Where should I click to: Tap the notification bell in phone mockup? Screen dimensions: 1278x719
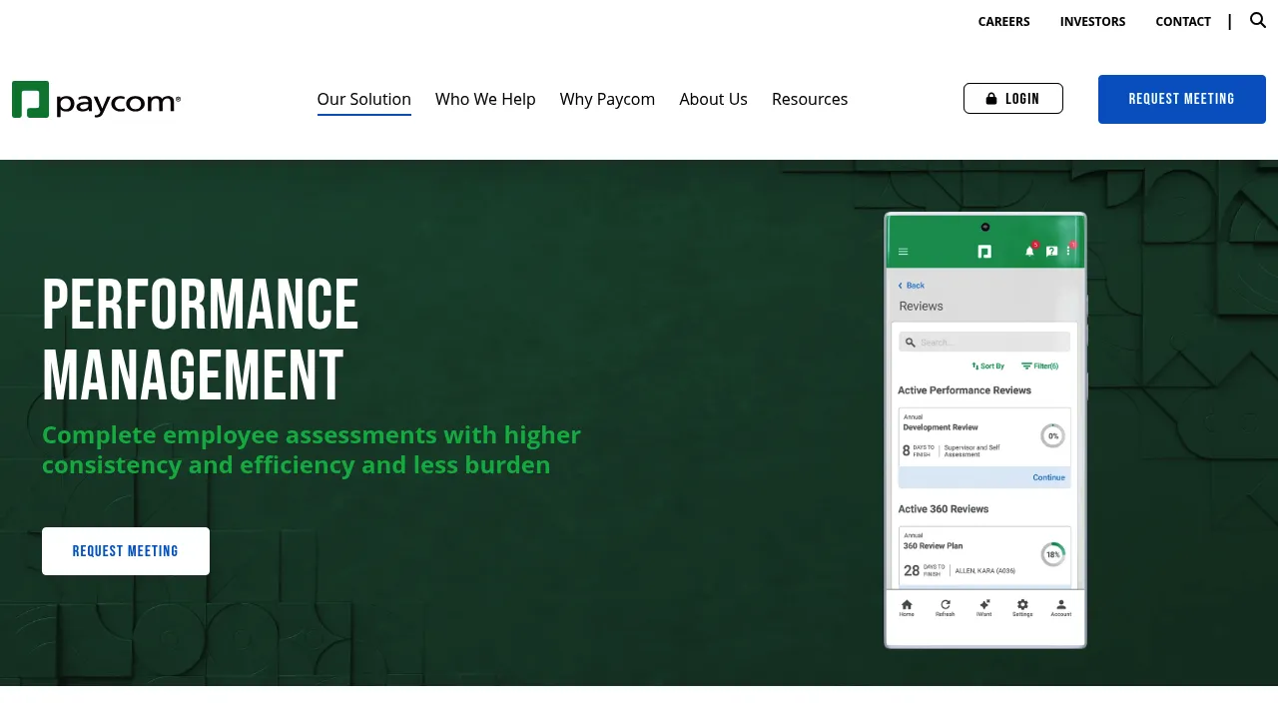[1029, 251]
